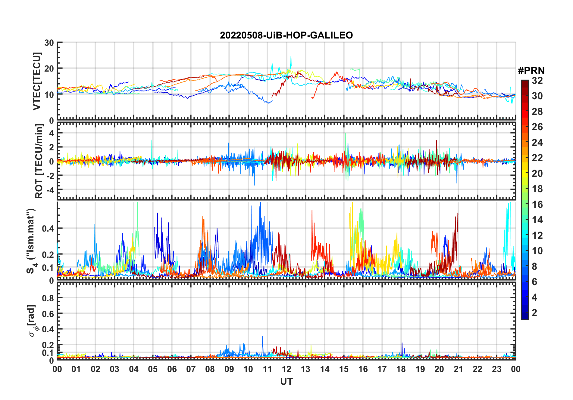
Task: Click the 12 tick on UT axis
Action: coord(286,369)
